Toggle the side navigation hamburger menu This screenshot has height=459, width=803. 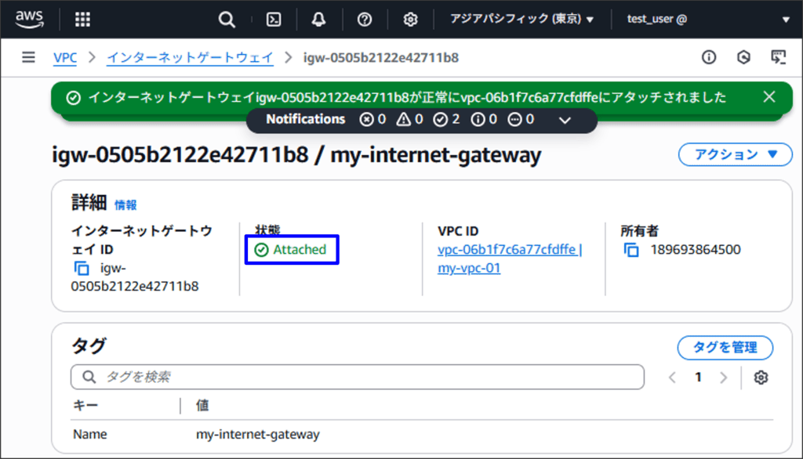click(x=29, y=57)
